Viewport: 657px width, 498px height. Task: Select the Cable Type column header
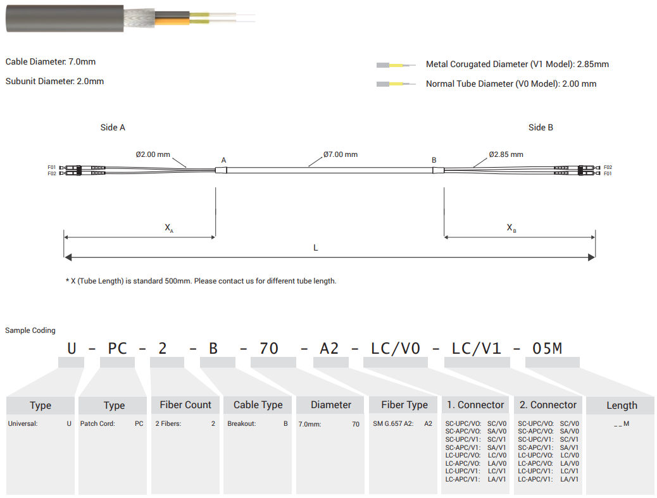click(x=258, y=405)
